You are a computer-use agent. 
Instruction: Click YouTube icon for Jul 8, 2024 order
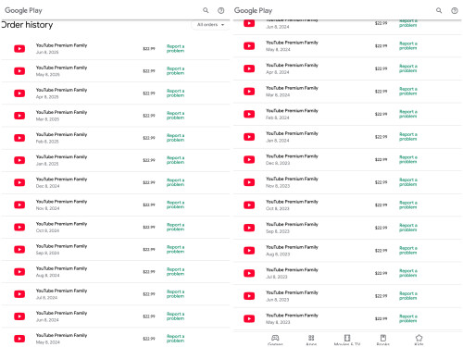(x=19, y=294)
